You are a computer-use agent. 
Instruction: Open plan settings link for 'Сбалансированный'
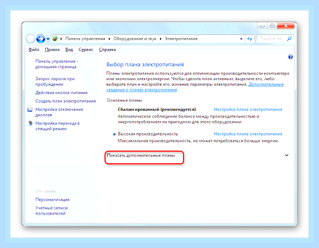click(248, 109)
